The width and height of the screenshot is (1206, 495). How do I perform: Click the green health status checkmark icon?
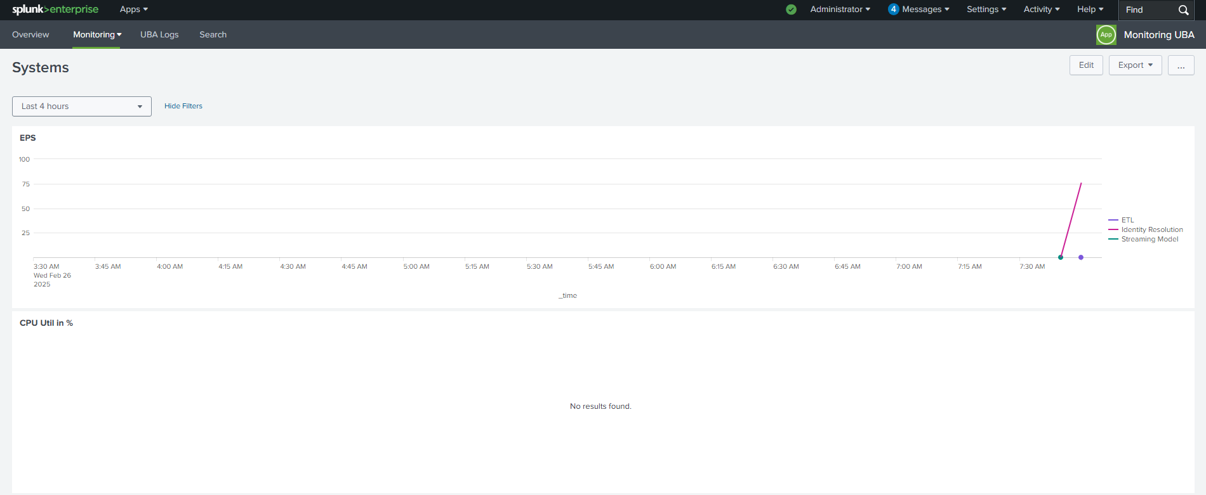[x=791, y=10]
